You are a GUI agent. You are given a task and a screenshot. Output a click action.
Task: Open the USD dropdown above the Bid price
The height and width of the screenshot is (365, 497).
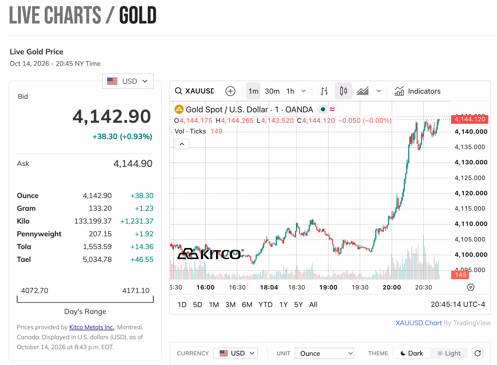128,81
